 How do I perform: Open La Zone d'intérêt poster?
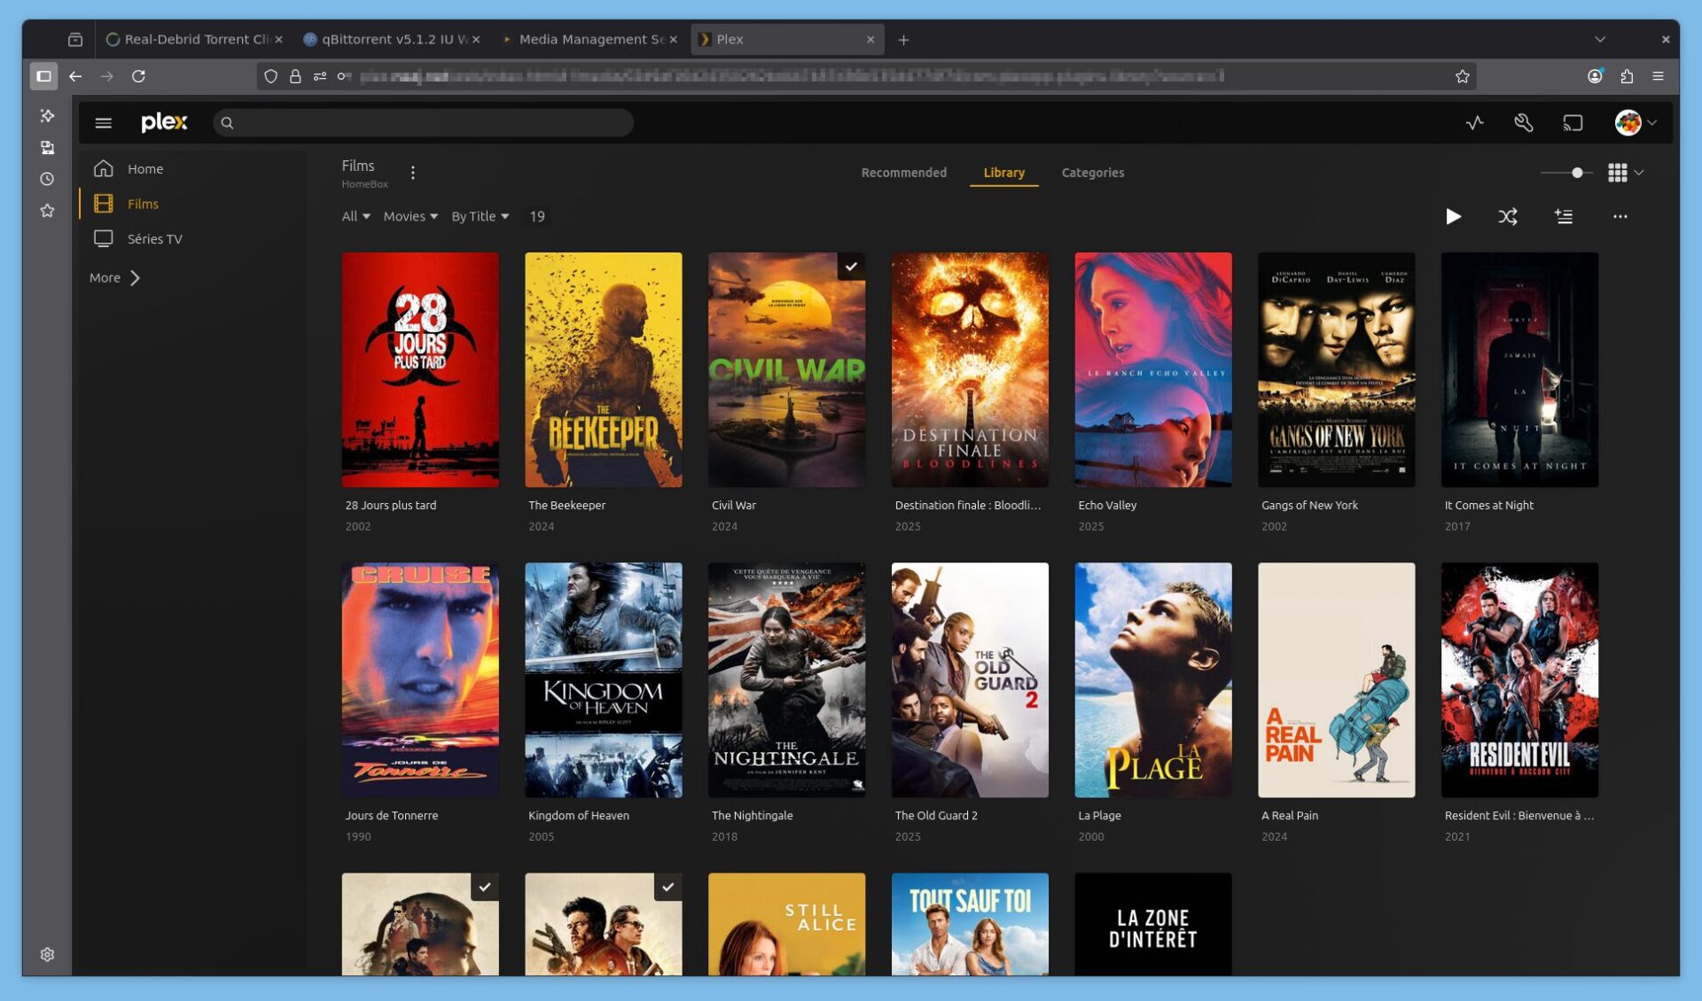(x=1153, y=924)
